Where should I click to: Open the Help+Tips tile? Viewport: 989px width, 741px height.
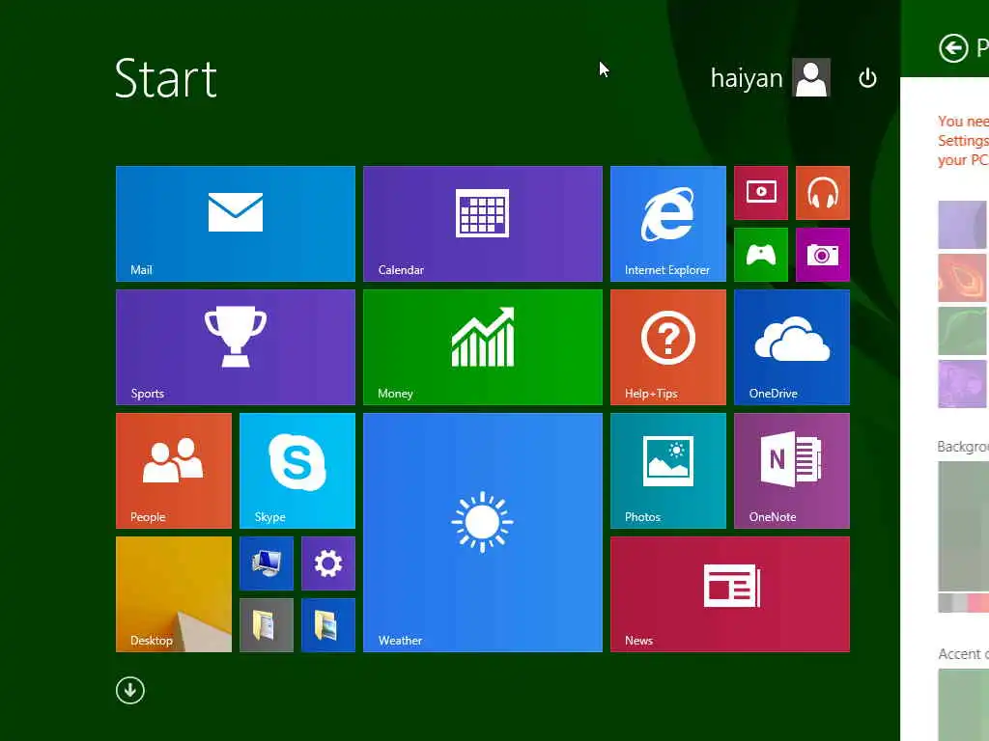pos(668,347)
